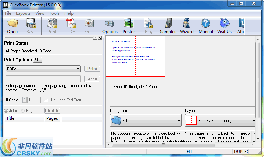The width and height of the screenshot is (264, 157).
Task: Click the Print button beside printer dropdown
Action: click(92, 69)
